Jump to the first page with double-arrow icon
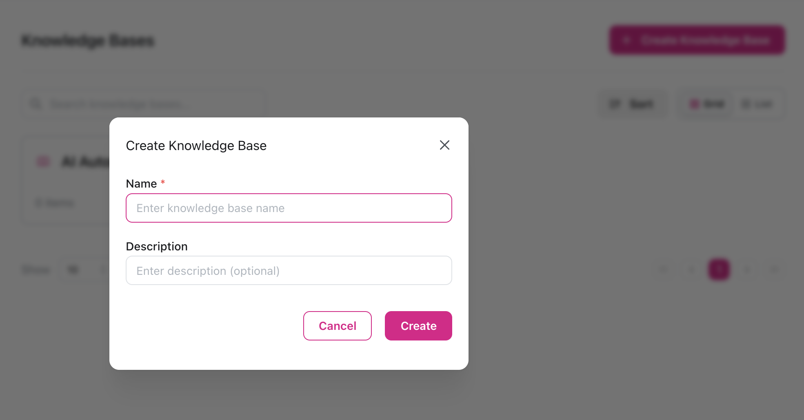 click(663, 270)
